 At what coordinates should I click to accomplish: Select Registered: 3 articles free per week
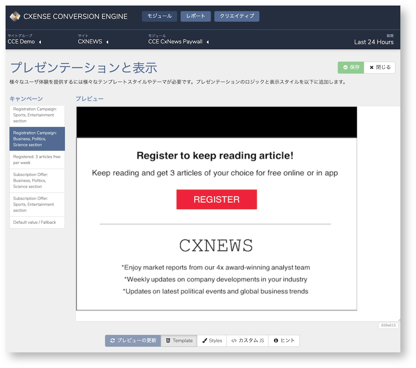coord(37,160)
